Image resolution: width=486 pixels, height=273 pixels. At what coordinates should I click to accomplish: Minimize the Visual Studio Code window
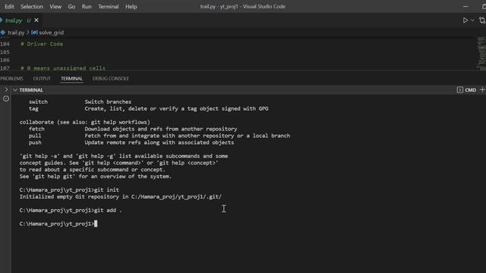[x=465, y=7]
